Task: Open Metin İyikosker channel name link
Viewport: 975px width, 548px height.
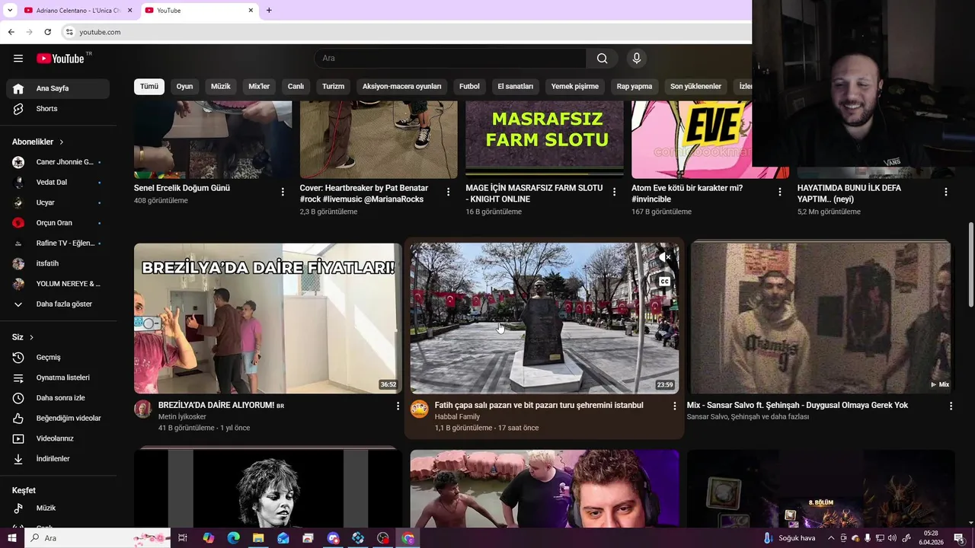Action: tap(182, 417)
